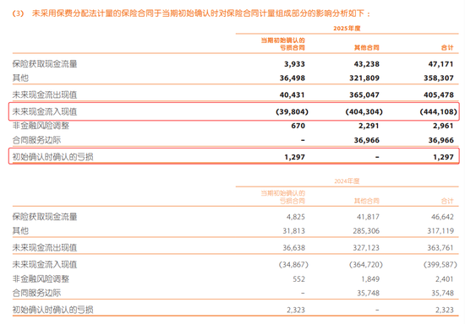Select the figure 31,813

coord(293,231)
